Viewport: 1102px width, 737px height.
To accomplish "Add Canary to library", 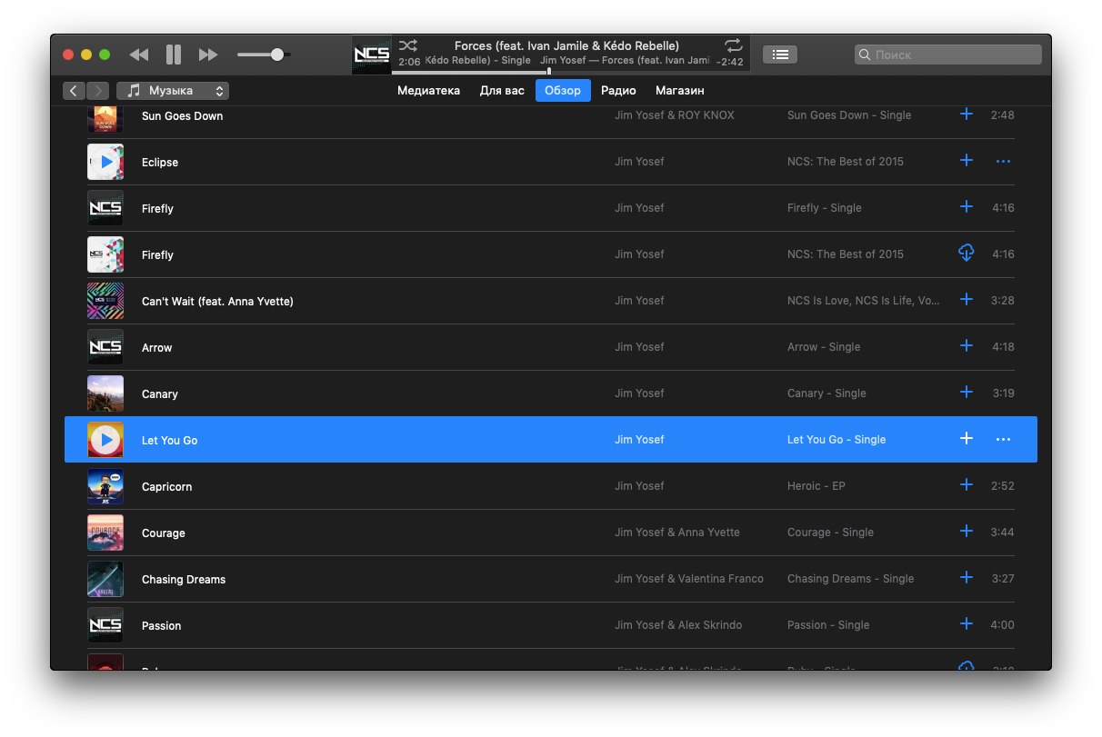I will [967, 393].
